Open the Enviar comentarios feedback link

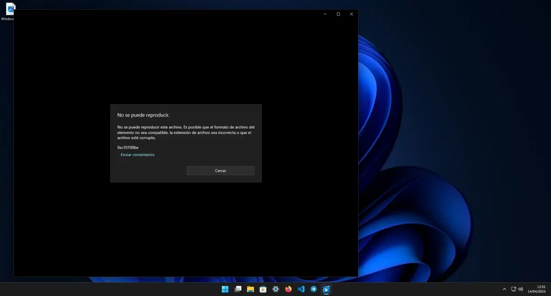pos(137,155)
